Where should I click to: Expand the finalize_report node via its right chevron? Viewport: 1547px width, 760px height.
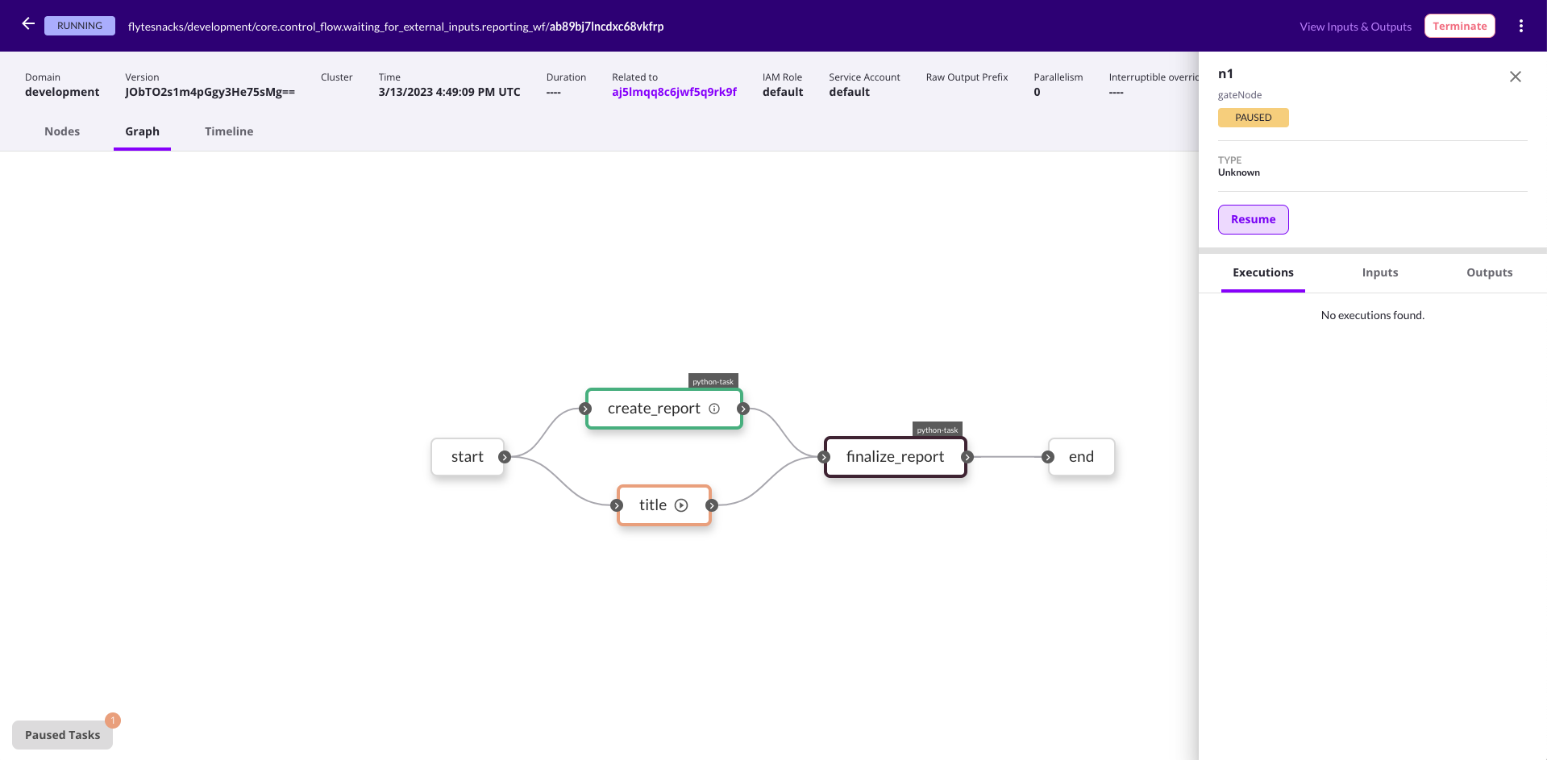[967, 457]
